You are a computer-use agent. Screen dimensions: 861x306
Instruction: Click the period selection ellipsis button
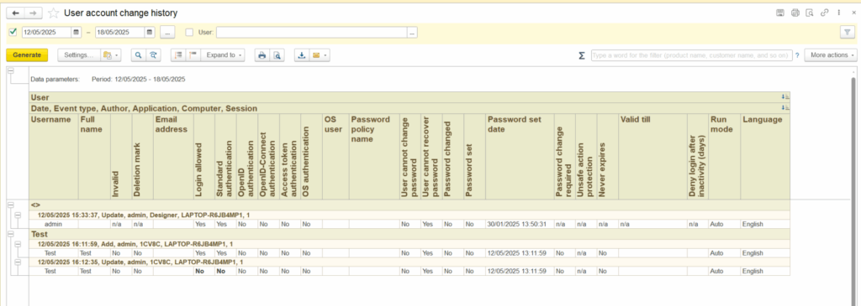tap(167, 33)
